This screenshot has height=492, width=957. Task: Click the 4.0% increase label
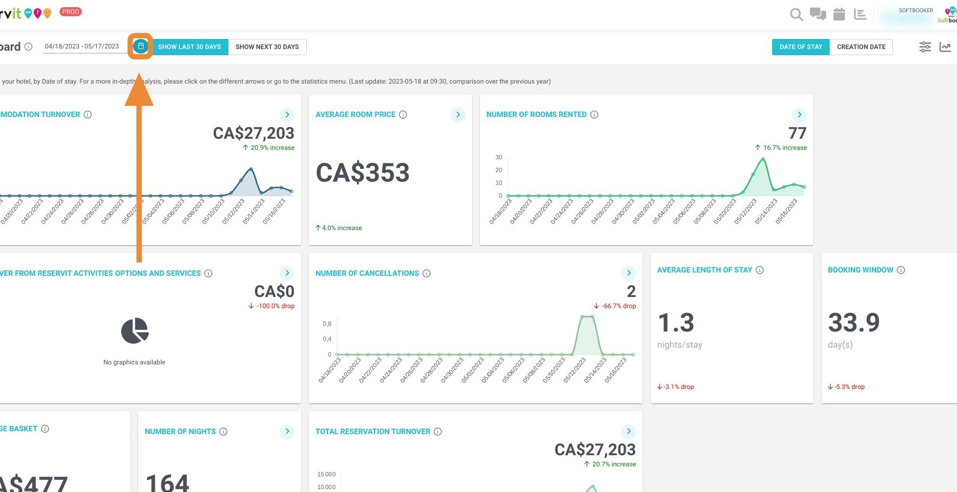[338, 228]
